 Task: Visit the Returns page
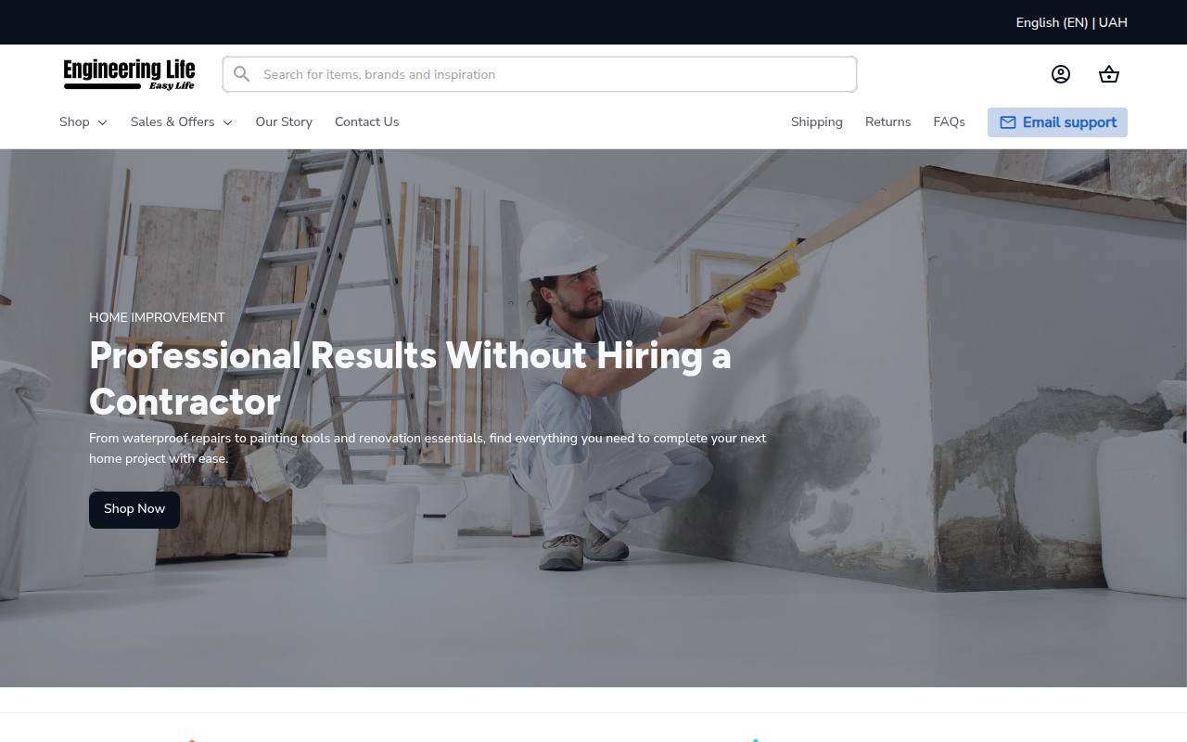(888, 122)
